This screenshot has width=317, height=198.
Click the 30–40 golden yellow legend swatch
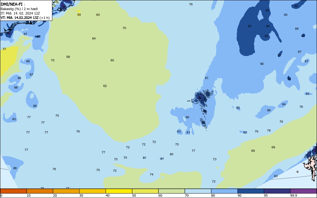[93, 191]
